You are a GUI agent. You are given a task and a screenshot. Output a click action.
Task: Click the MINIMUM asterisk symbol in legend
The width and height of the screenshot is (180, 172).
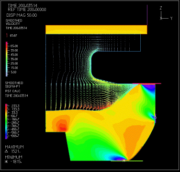coord(6,161)
